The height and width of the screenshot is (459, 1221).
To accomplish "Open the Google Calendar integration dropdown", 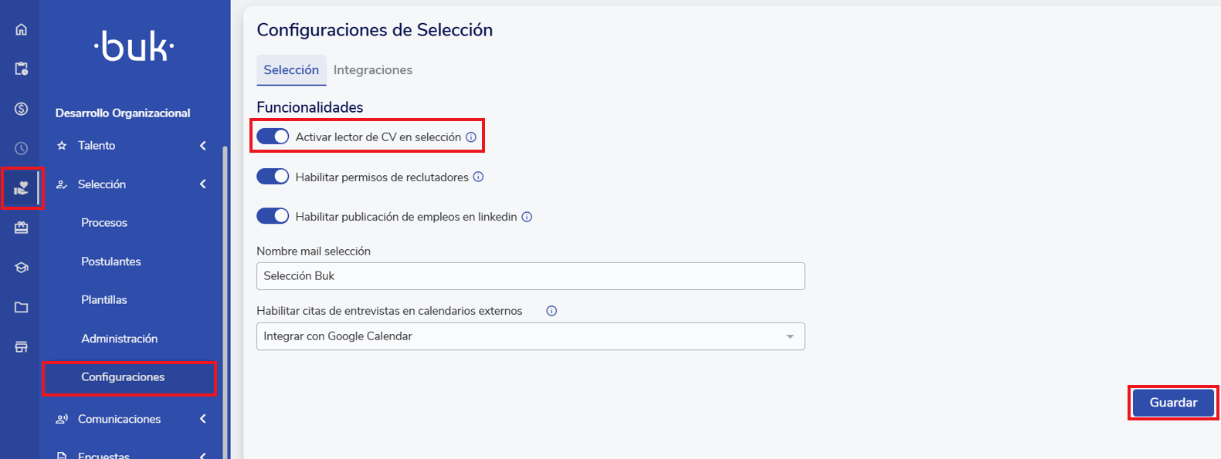I will pyautogui.click(x=530, y=336).
